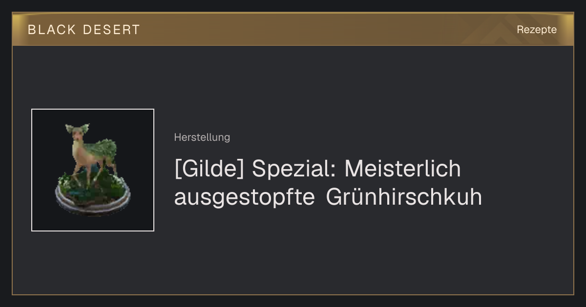Screen dimensions: 586x307
Task: Select the stuffed deer item thumbnail
Action: click(93, 170)
